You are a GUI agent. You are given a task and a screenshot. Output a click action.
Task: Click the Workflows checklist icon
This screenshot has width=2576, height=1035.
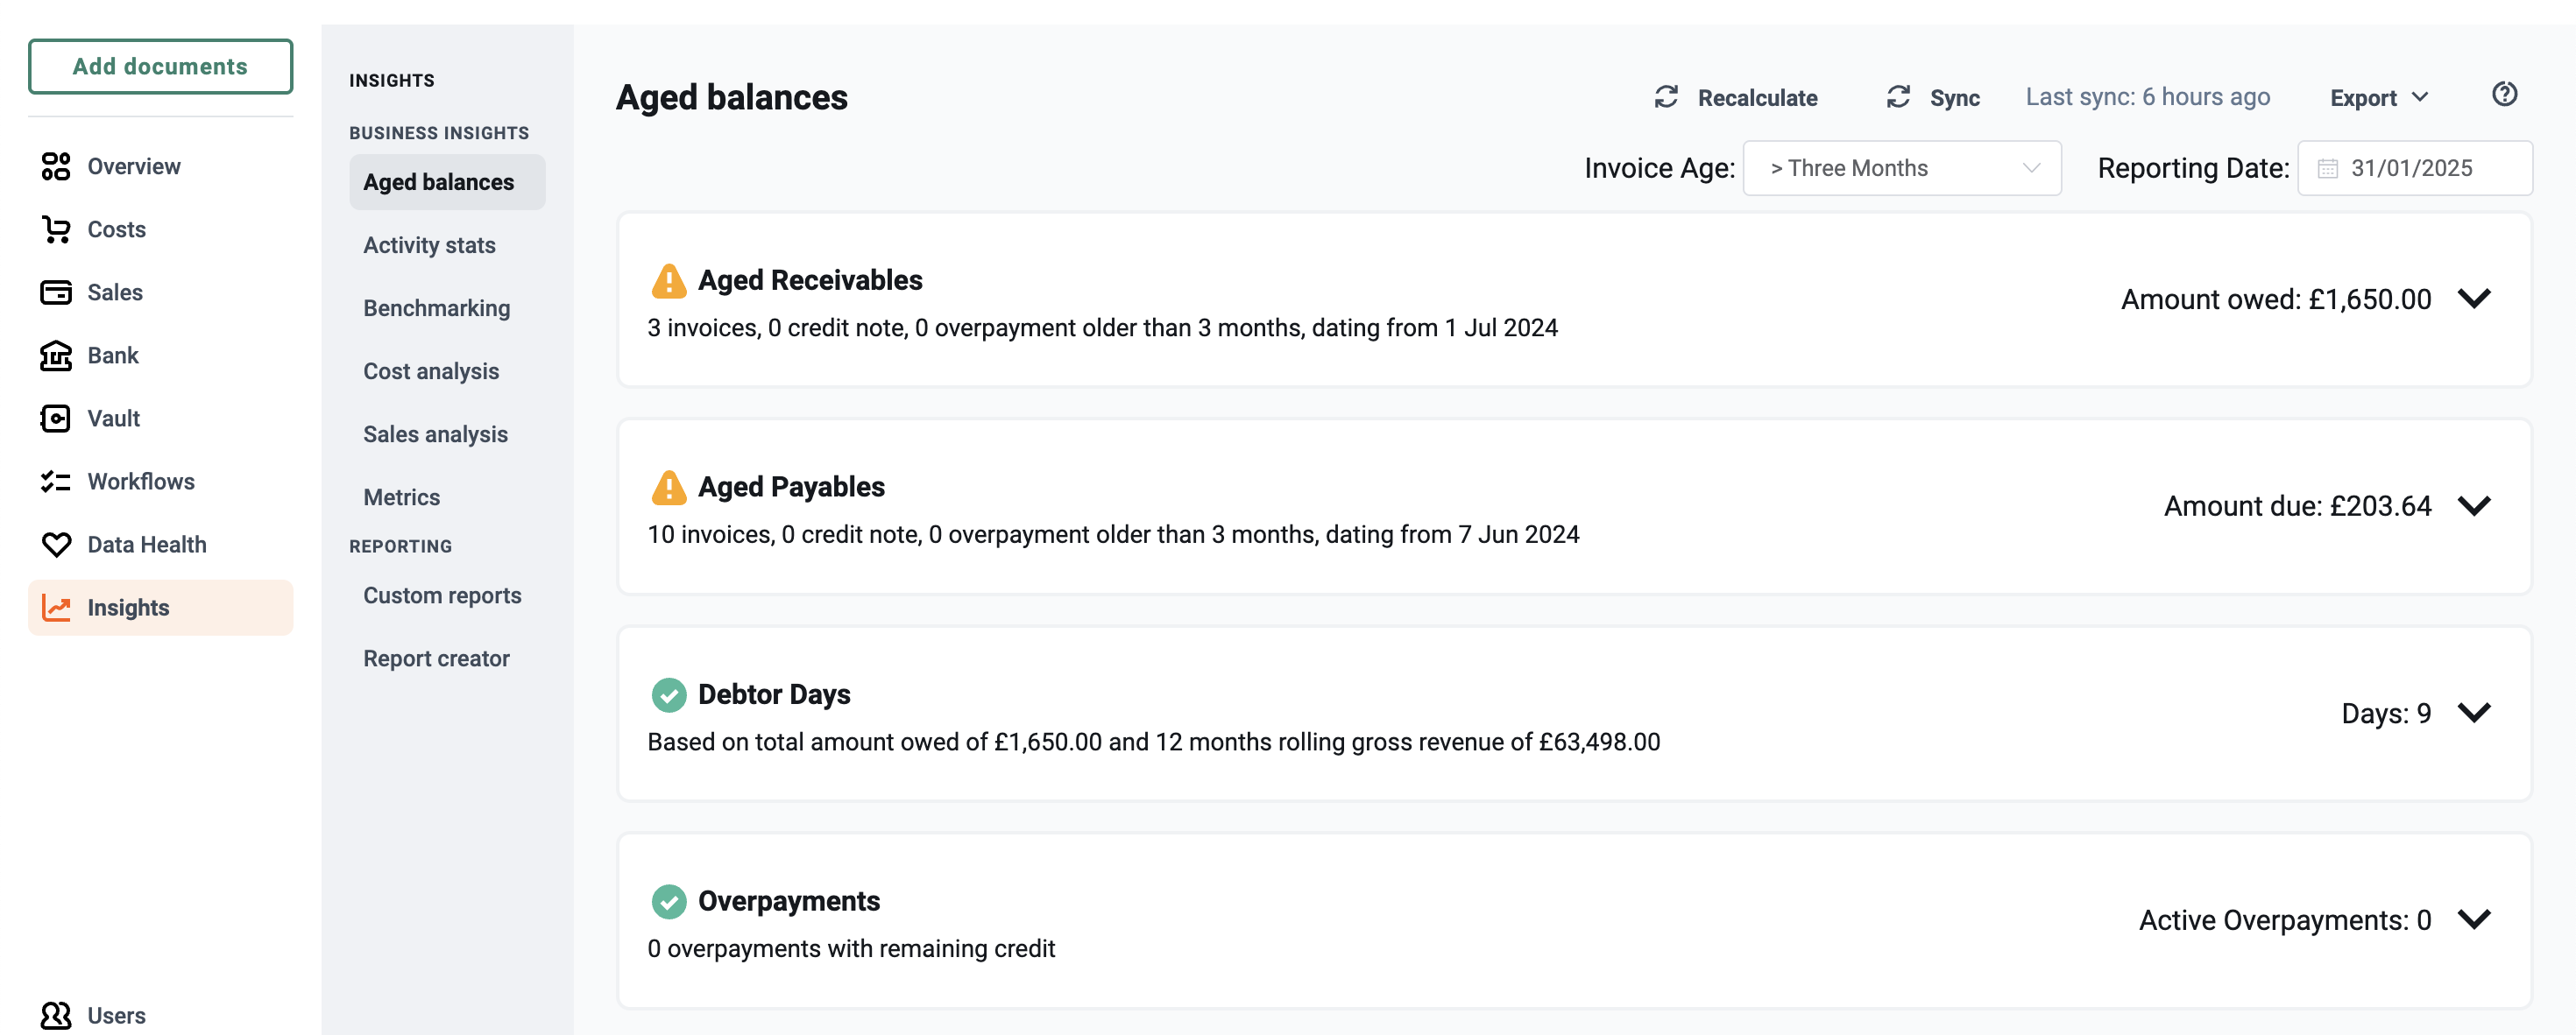click(x=56, y=481)
